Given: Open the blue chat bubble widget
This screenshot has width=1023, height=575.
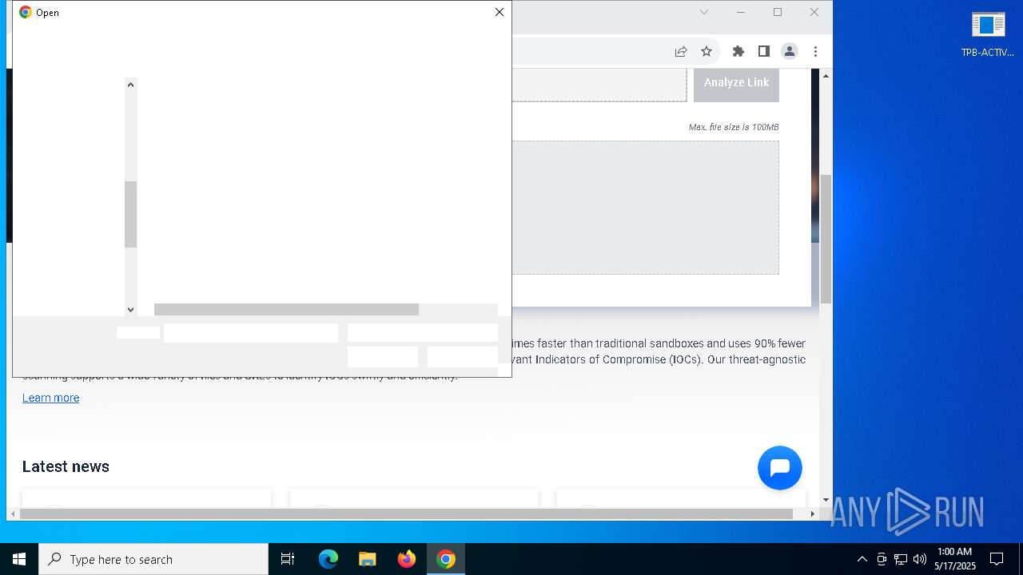Looking at the screenshot, I should [x=779, y=468].
